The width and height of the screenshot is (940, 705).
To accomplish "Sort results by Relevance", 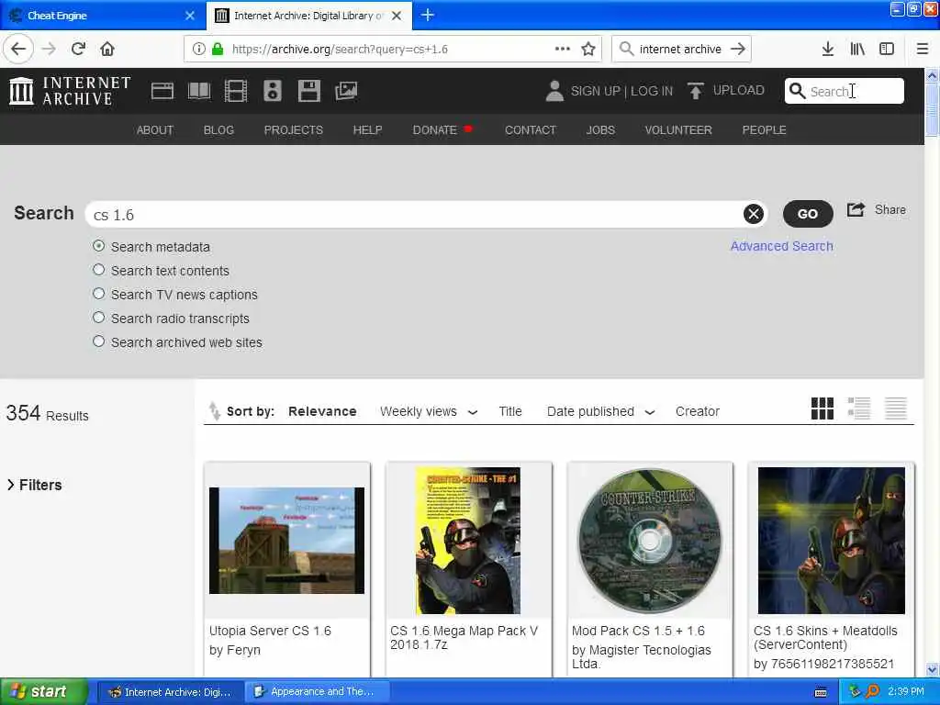I will (322, 412).
